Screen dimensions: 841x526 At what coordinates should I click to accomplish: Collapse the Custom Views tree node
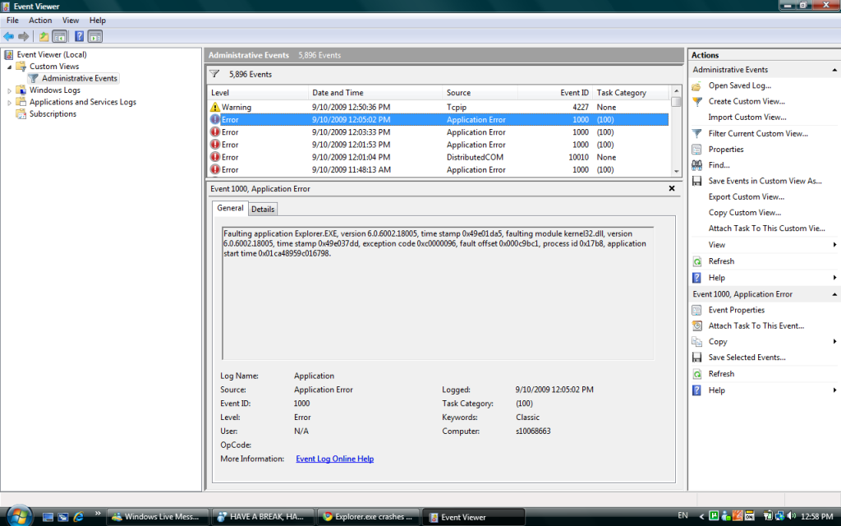[10, 67]
